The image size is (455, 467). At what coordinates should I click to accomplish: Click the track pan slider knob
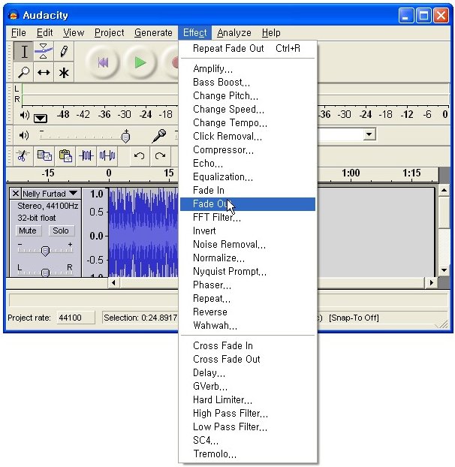[x=45, y=273]
